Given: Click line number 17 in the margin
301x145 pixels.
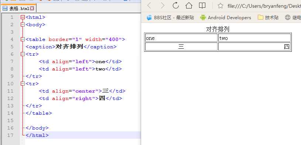Looking at the screenshot, I should [10, 135].
